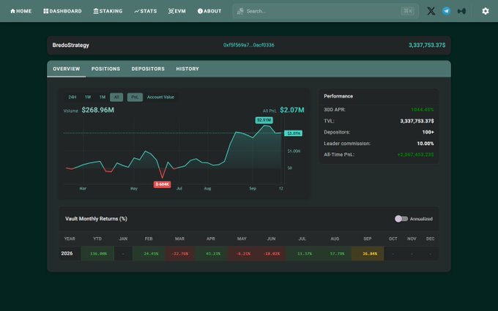The image size is (498, 311).
Task: Click the $2.07M current value chart tag
Action: 293,133
